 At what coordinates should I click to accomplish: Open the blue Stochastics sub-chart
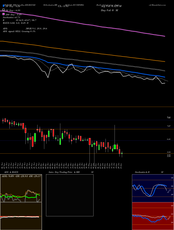pyautogui.click(x=153, y=188)
